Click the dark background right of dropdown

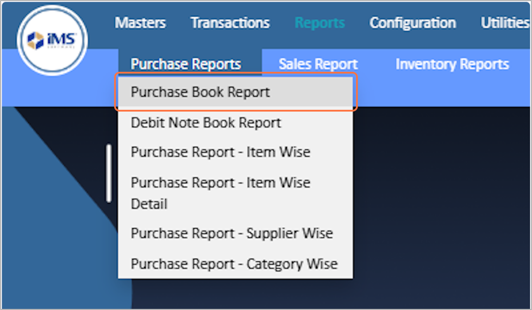tap(440, 207)
